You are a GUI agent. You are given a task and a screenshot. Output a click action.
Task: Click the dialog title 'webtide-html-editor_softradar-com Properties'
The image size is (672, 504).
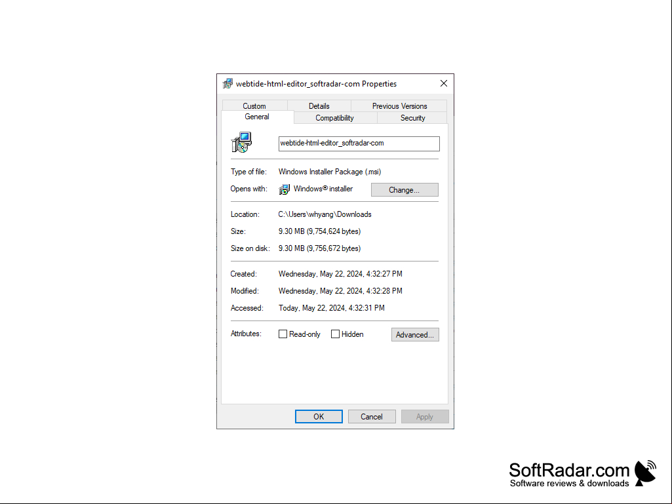click(x=316, y=84)
